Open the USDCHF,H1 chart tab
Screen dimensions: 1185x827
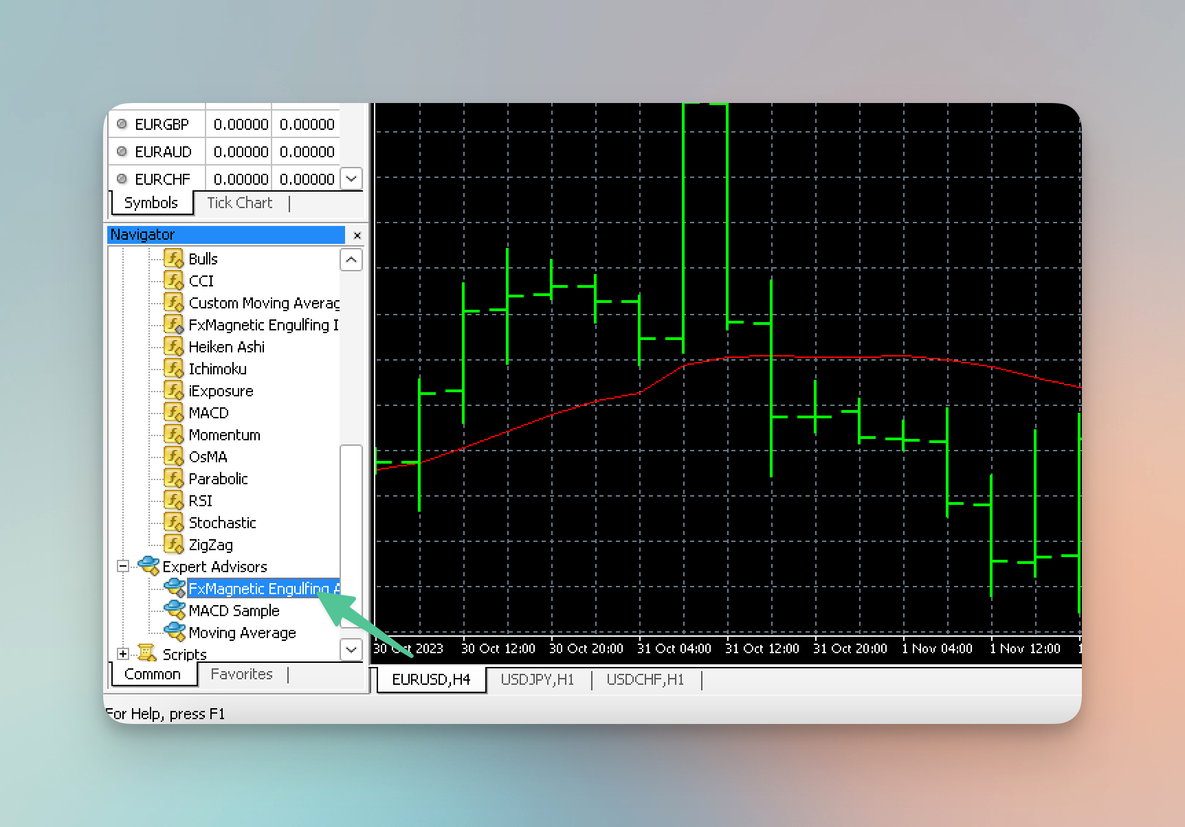pos(645,680)
